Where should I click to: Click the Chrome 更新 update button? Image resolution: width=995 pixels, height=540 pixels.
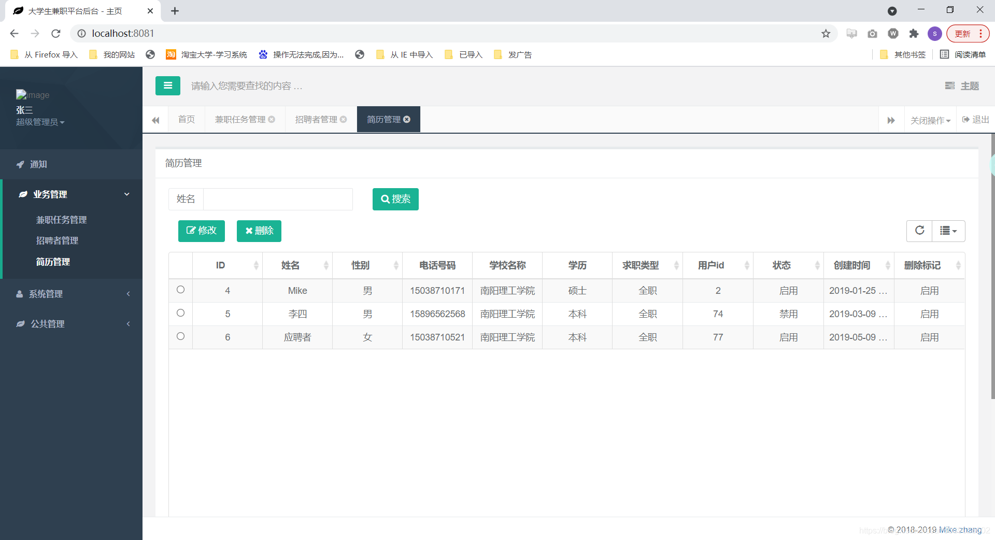coord(968,34)
